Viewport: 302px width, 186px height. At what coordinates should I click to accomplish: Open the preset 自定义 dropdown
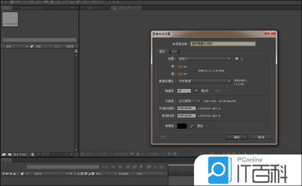click(x=205, y=59)
